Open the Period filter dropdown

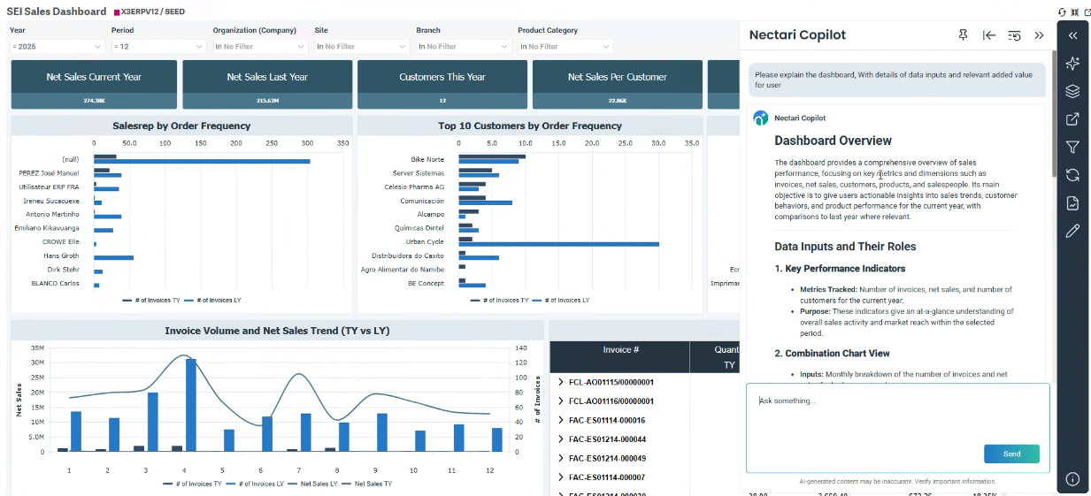coord(158,46)
